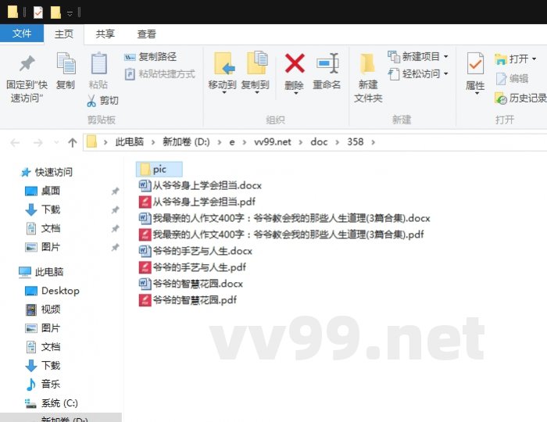
Task: Select 此电脑 in navigation pane
Action: (49, 272)
